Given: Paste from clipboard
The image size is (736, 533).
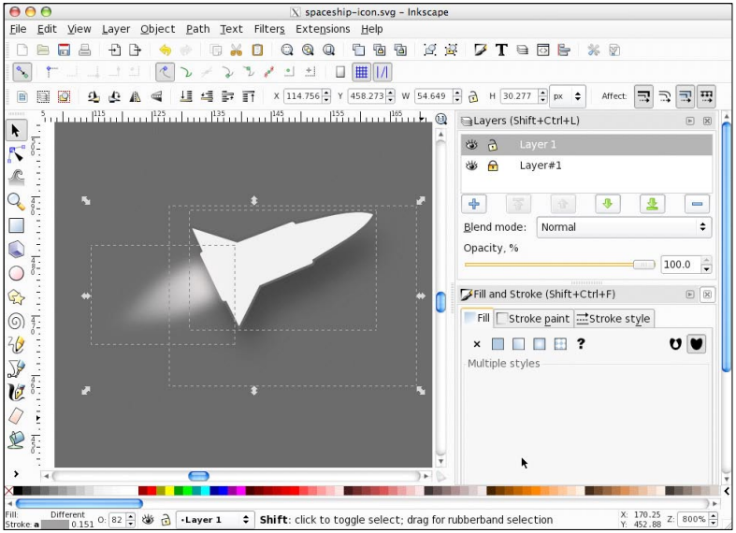Looking at the screenshot, I should point(257,50).
